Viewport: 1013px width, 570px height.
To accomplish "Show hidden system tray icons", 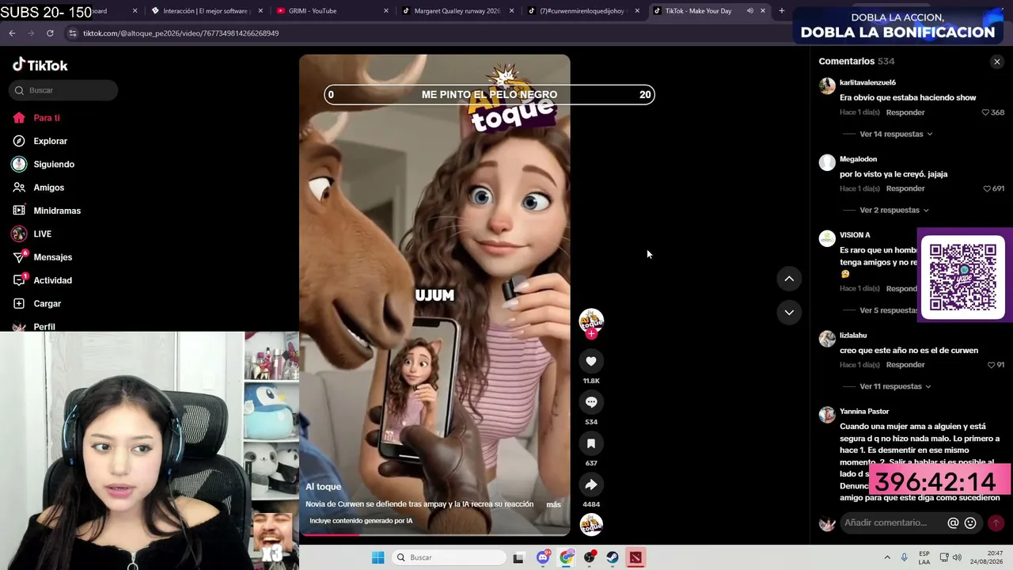I will point(887,557).
